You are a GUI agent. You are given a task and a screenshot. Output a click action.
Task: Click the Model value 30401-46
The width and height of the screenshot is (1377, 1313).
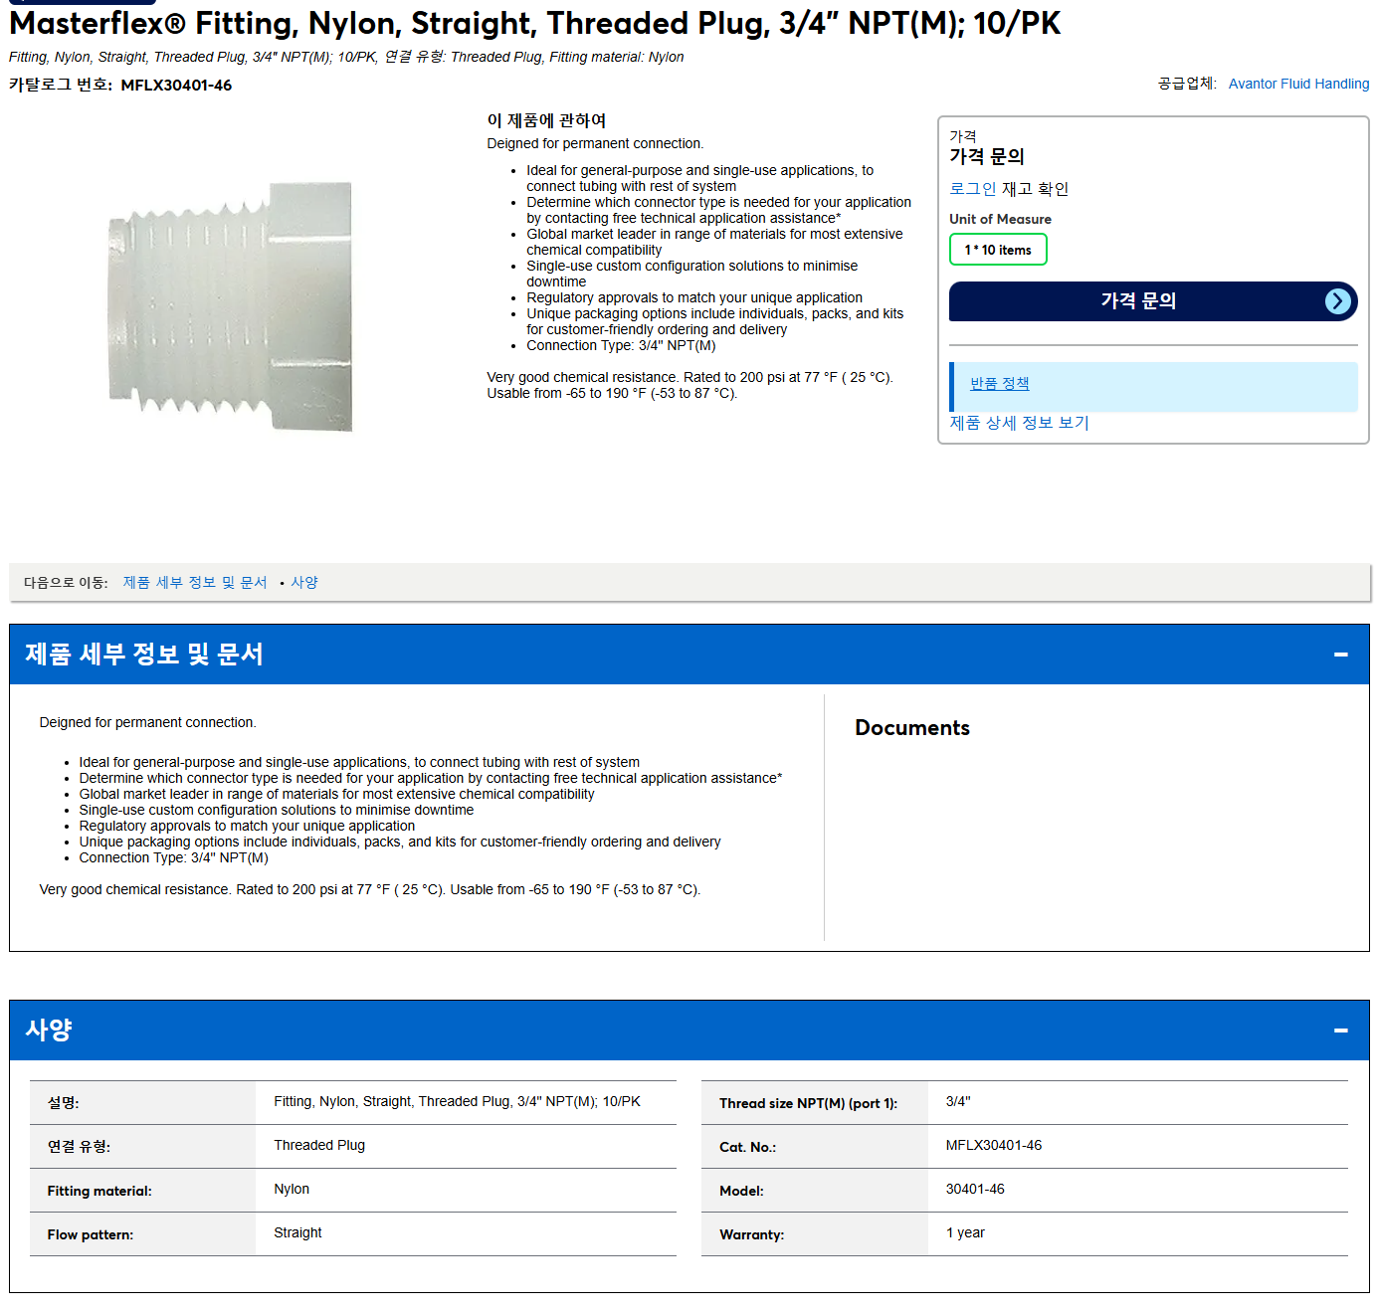coord(975,1190)
